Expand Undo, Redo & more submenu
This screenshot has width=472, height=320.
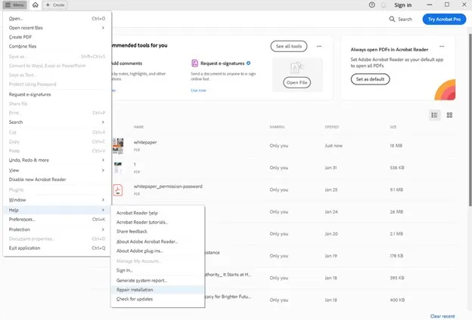coord(57,160)
